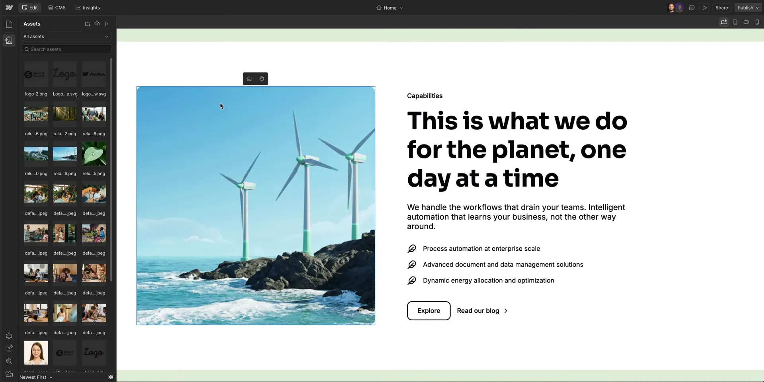Select the wind turbine relu...6.png thumbnail
Viewport: 764px width, 382px height.
click(x=65, y=154)
